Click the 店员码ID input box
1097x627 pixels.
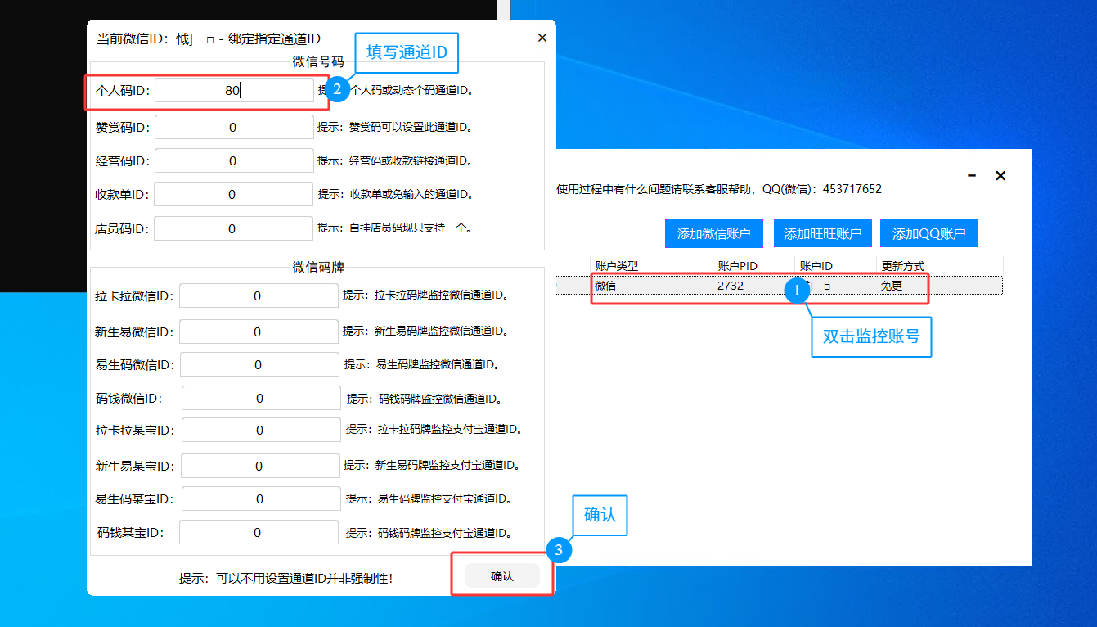(233, 229)
